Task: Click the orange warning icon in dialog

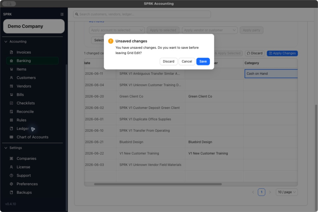Action: [x=111, y=41]
